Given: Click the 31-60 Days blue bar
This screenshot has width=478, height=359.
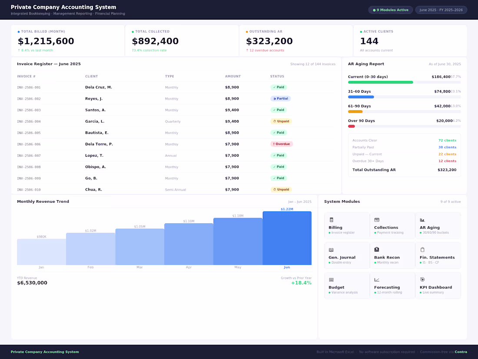Looking at the screenshot, I should 361,97.
